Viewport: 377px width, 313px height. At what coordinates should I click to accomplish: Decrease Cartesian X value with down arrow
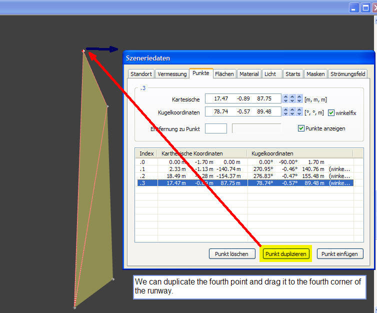[x=285, y=100]
